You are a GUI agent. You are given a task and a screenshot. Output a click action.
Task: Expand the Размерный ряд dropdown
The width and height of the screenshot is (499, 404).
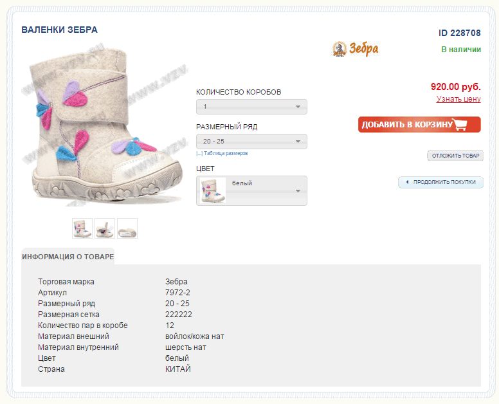[251, 142]
